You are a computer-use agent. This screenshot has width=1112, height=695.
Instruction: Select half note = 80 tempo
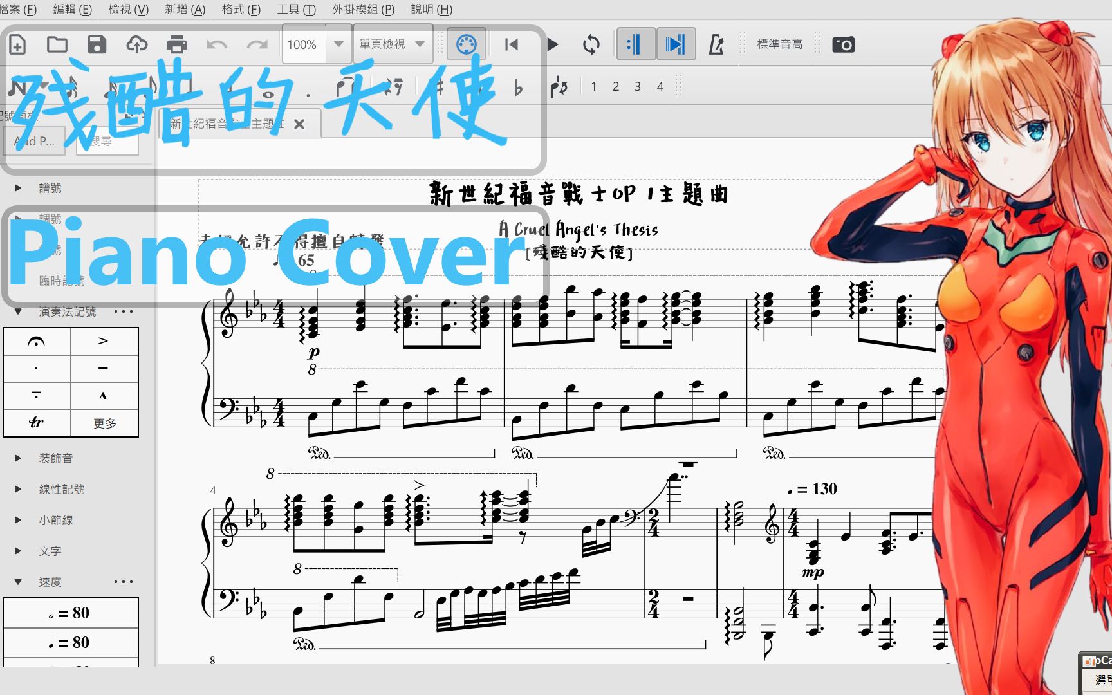point(71,613)
